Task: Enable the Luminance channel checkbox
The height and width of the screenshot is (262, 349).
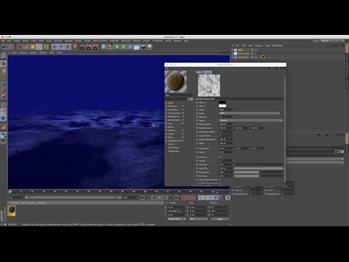Action: [182, 110]
